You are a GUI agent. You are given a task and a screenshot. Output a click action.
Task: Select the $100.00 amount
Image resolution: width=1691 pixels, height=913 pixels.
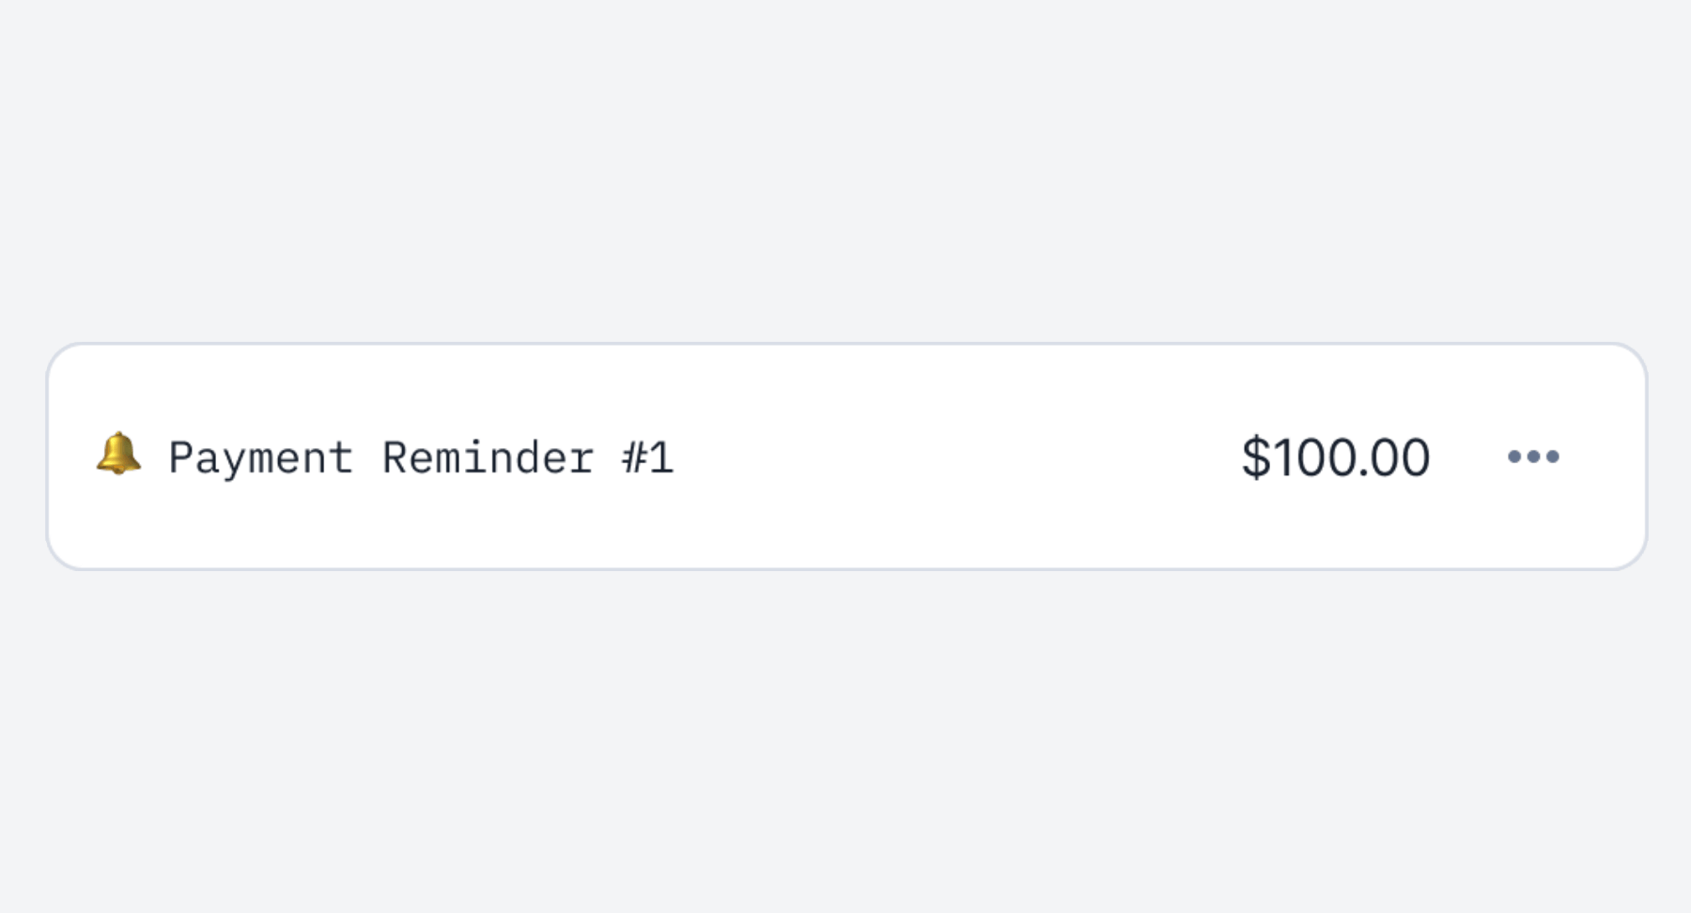[1335, 457]
